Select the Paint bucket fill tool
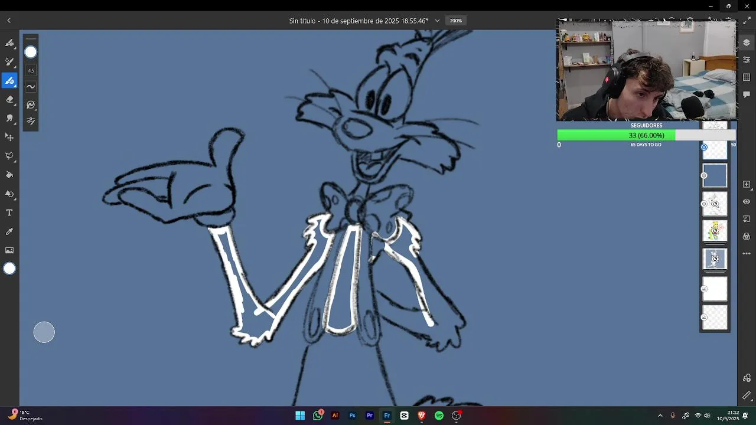The image size is (756, 425). tap(9, 175)
